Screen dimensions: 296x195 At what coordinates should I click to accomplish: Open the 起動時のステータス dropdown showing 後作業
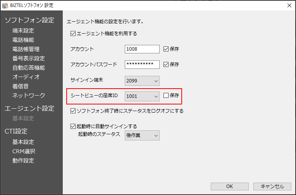(x=142, y=135)
